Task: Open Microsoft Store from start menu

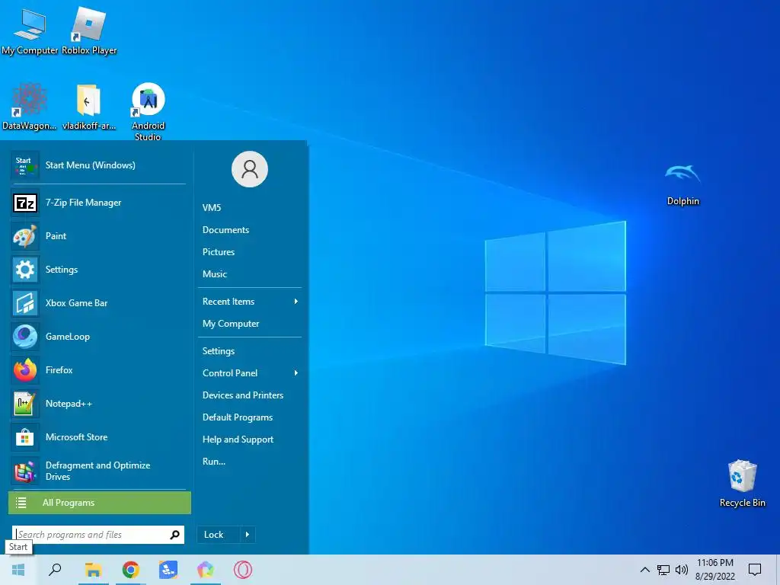Action: click(98, 436)
